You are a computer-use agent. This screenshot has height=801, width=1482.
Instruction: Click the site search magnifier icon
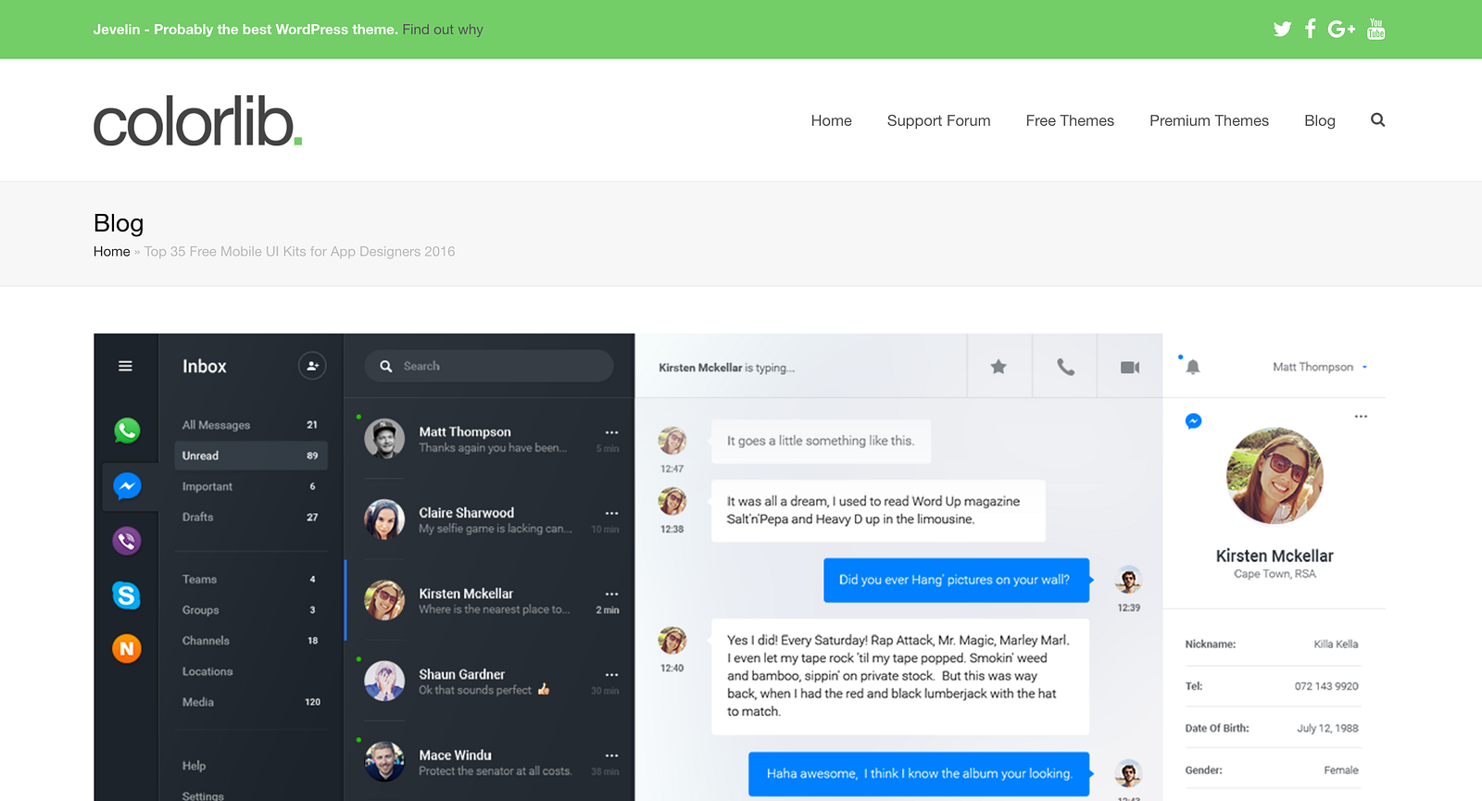click(x=1377, y=119)
